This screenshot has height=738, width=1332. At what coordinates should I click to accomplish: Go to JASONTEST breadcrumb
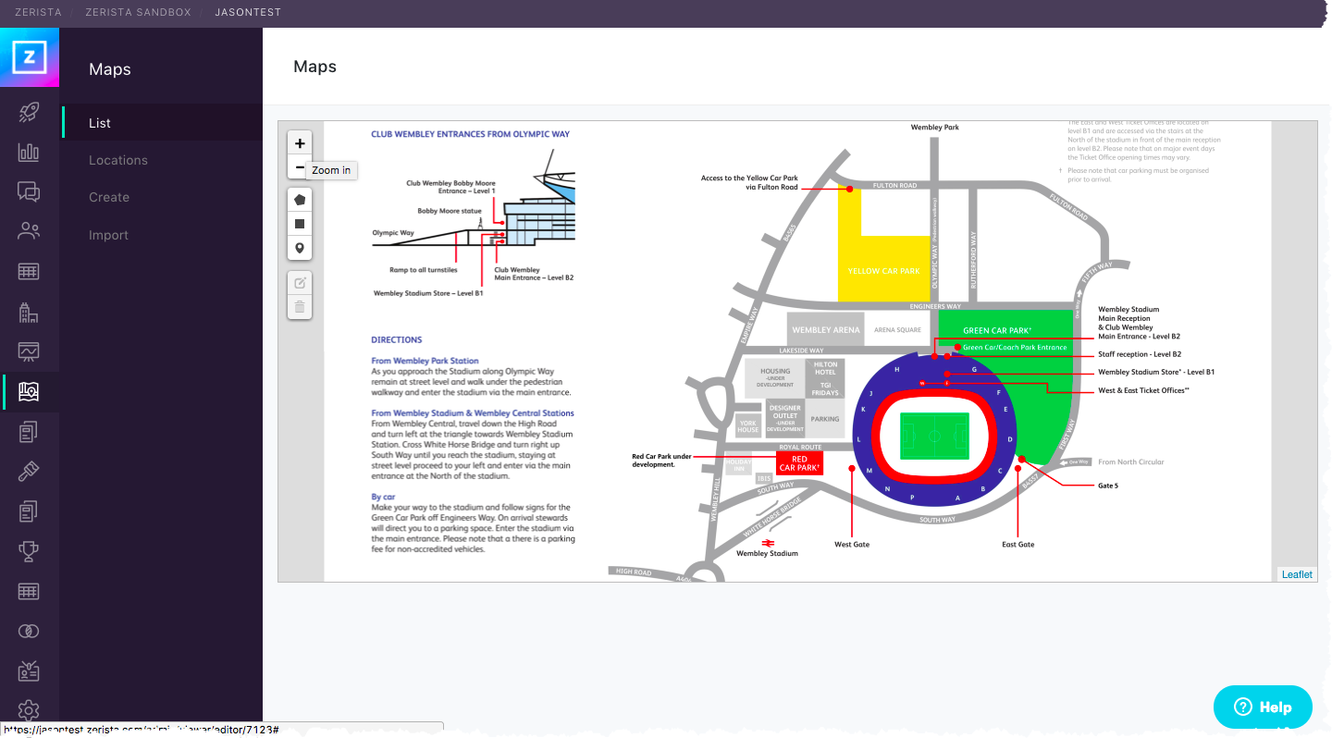pos(248,12)
